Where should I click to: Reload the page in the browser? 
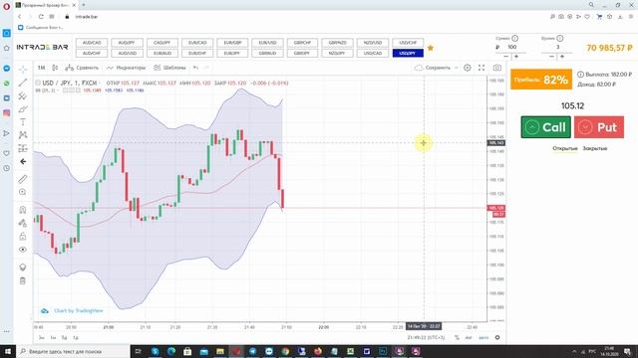click(x=41, y=17)
